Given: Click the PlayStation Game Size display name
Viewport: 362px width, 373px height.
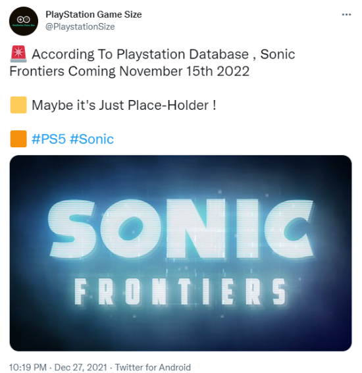Looking at the screenshot, I should [x=93, y=14].
